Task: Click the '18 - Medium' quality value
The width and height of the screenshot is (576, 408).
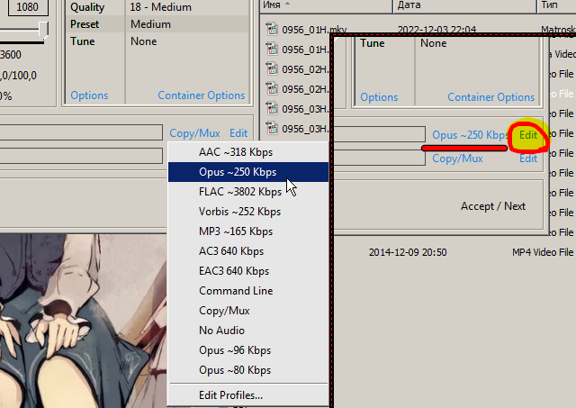Action: [x=160, y=7]
